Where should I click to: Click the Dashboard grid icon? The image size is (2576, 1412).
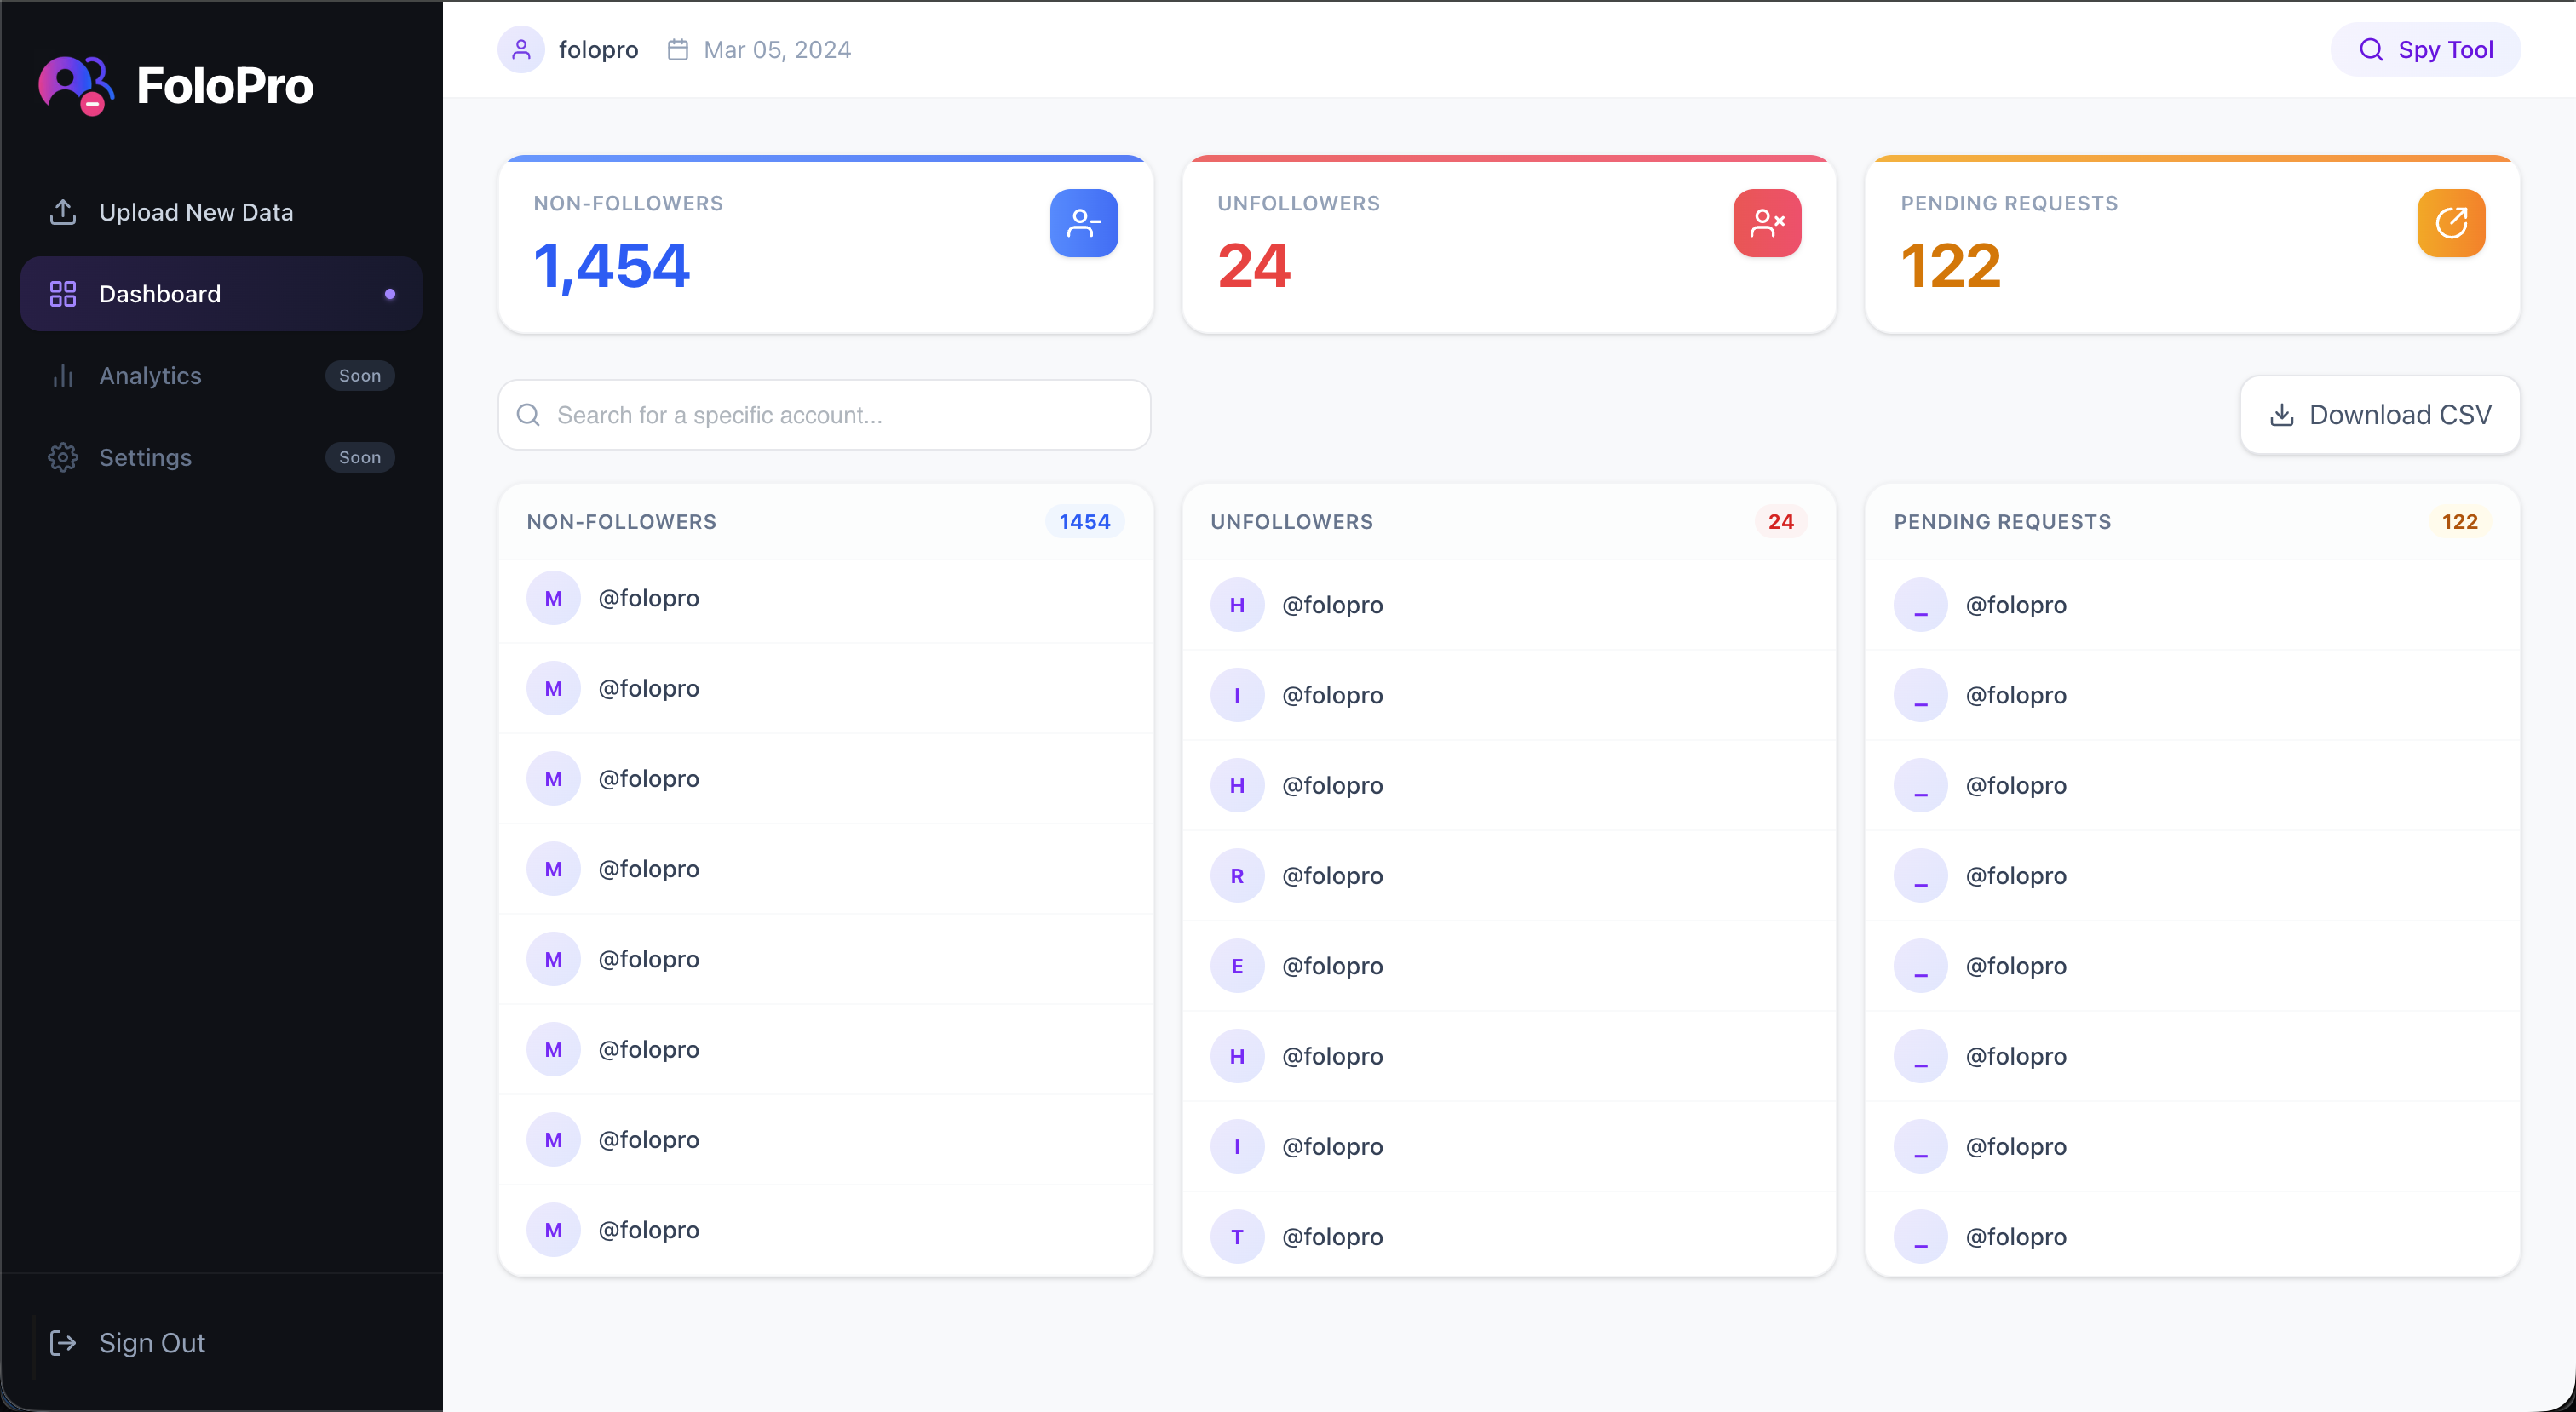tap(63, 294)
